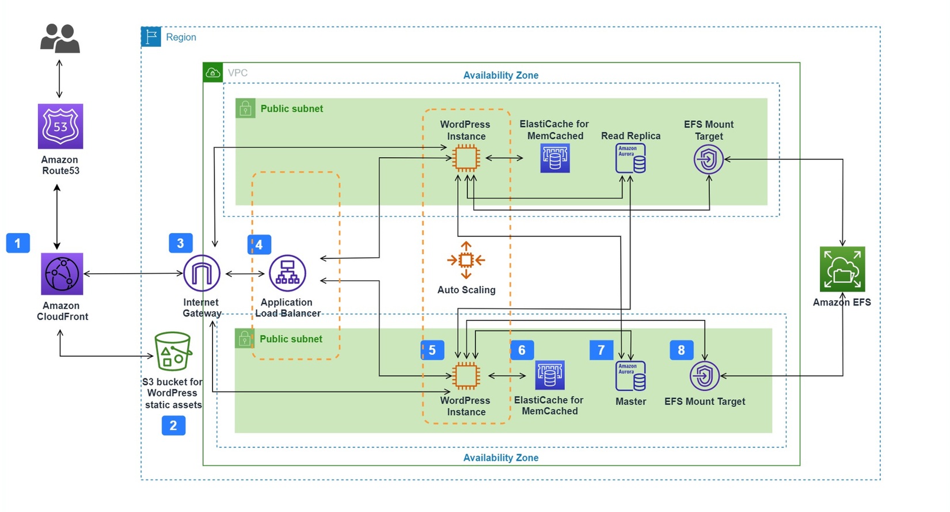Image resolution: width=950 pixels, height=512 pixels.
Task: Select the users icon above Route53
Action: click(x=60, y=39)
